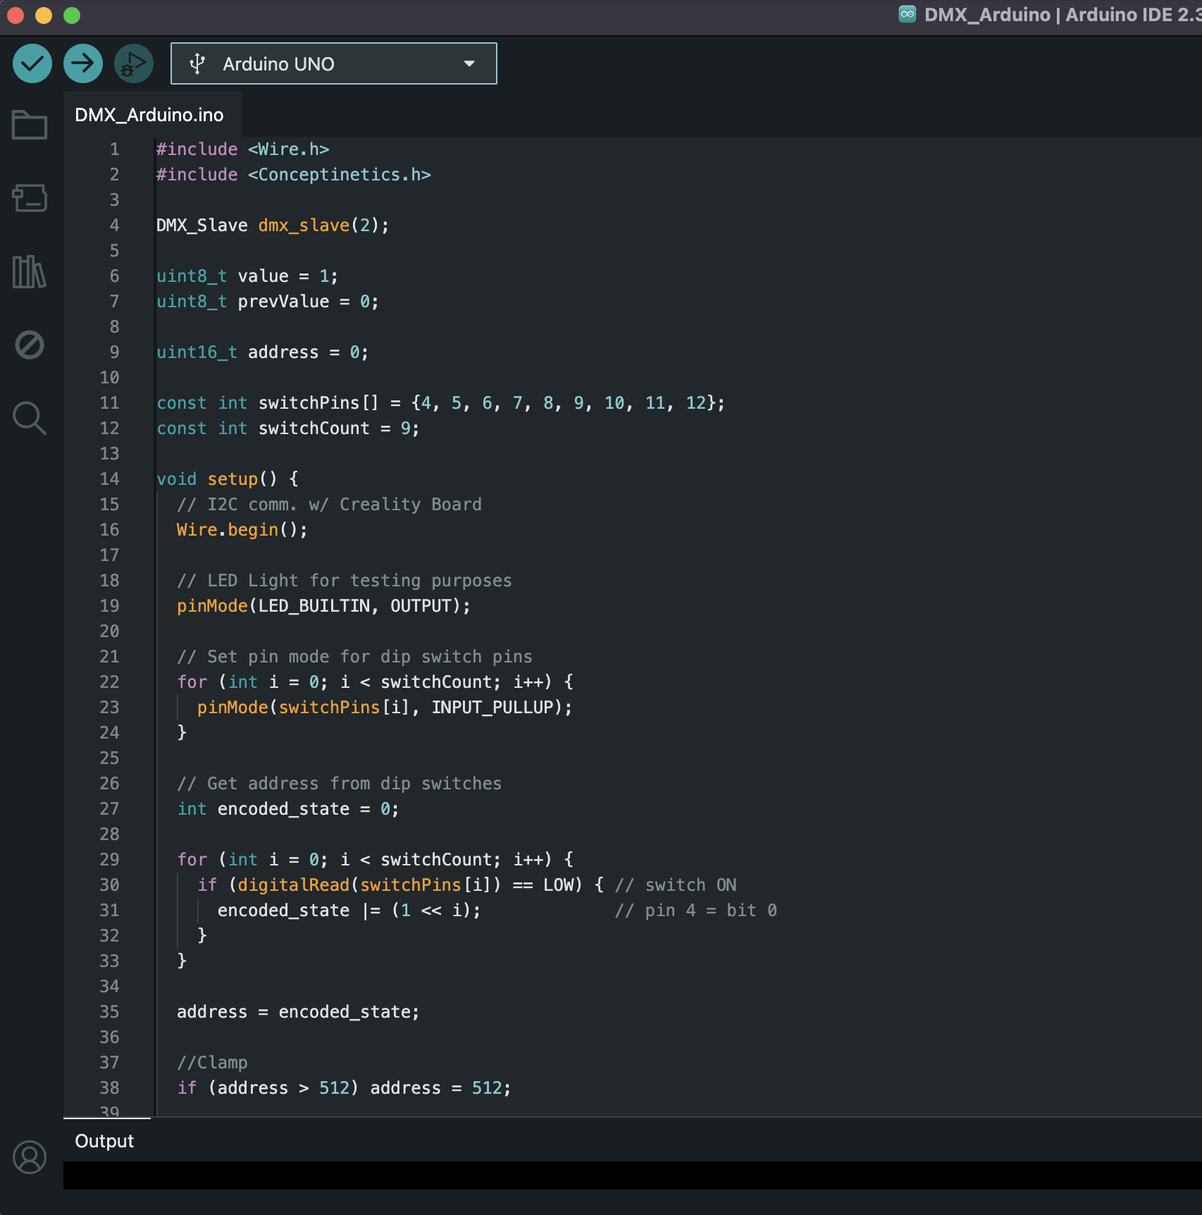This screenshot has height=1215, width=1202.
Task: Upload the sketch with the arrow button
Action: point(83,63)
